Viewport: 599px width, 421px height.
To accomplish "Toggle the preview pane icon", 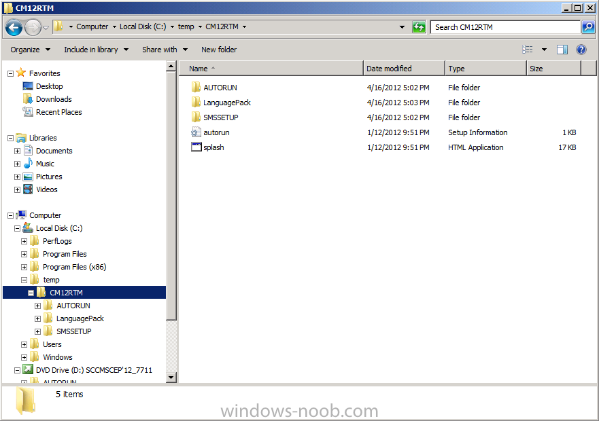I will 562,50.
